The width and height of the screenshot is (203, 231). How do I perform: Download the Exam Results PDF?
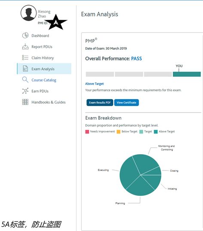100,103
